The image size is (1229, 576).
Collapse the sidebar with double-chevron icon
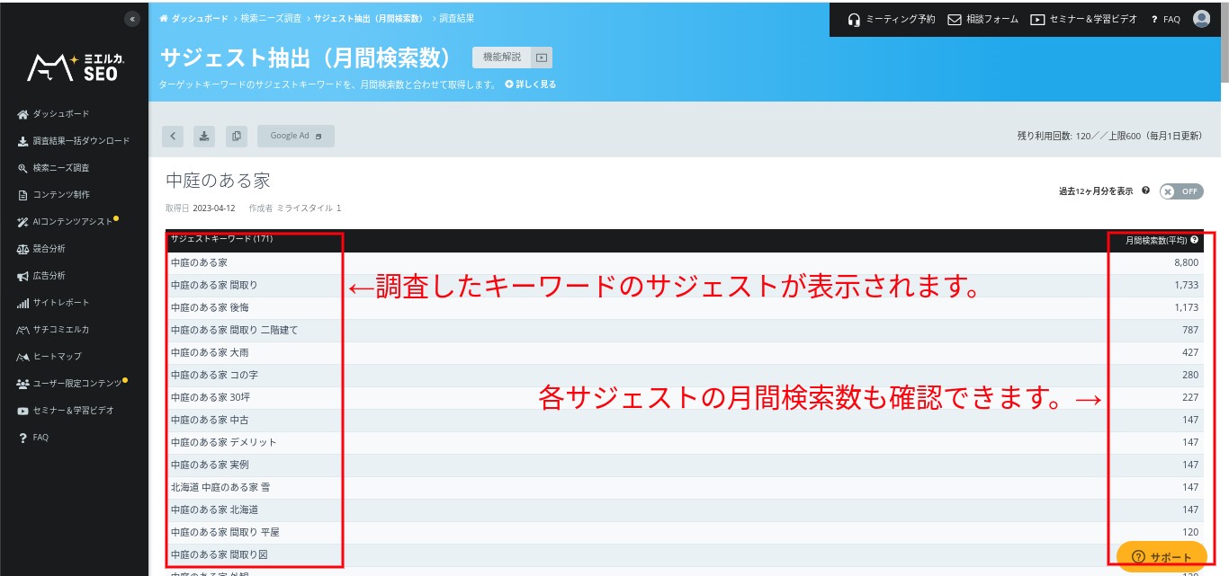point(132,19)
